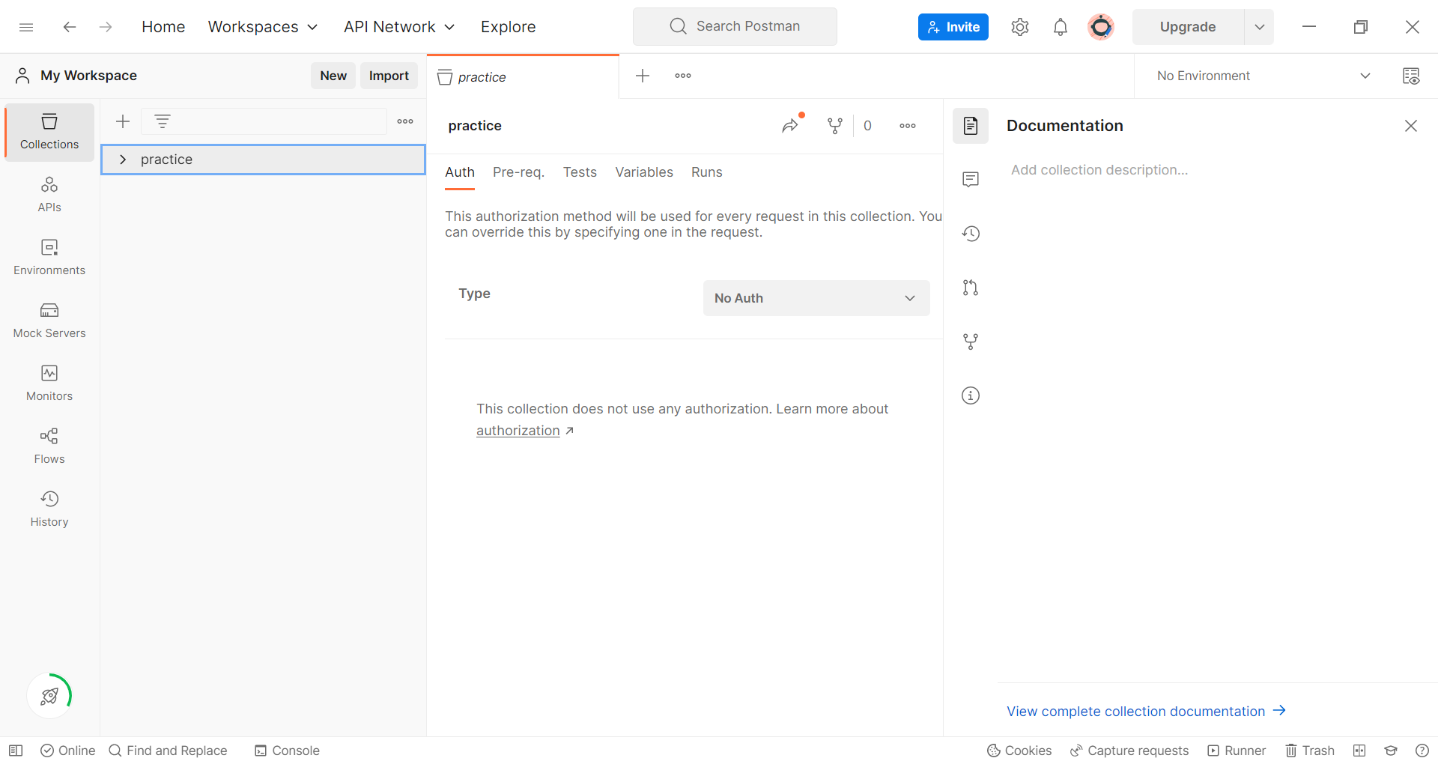The height and width of the screenshot is (764, 1438).
Task: Switch to the Pre-req. tab
Action: tap(518, 172)
